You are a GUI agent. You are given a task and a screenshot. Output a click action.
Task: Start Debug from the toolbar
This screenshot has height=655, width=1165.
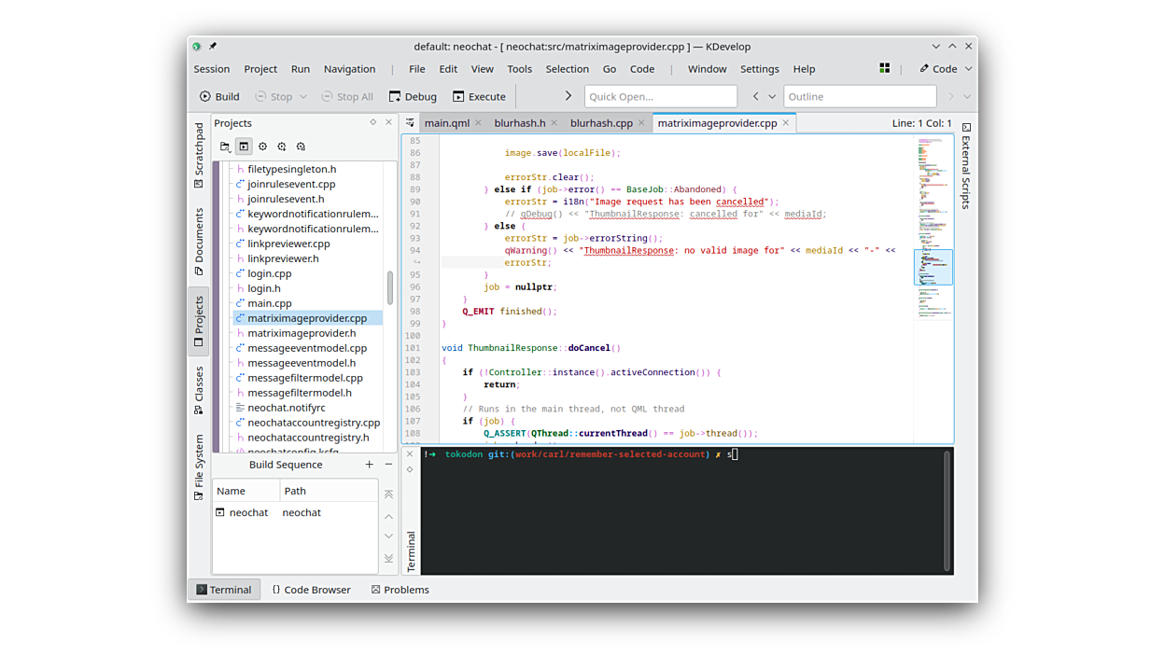[x=413, y=96]
